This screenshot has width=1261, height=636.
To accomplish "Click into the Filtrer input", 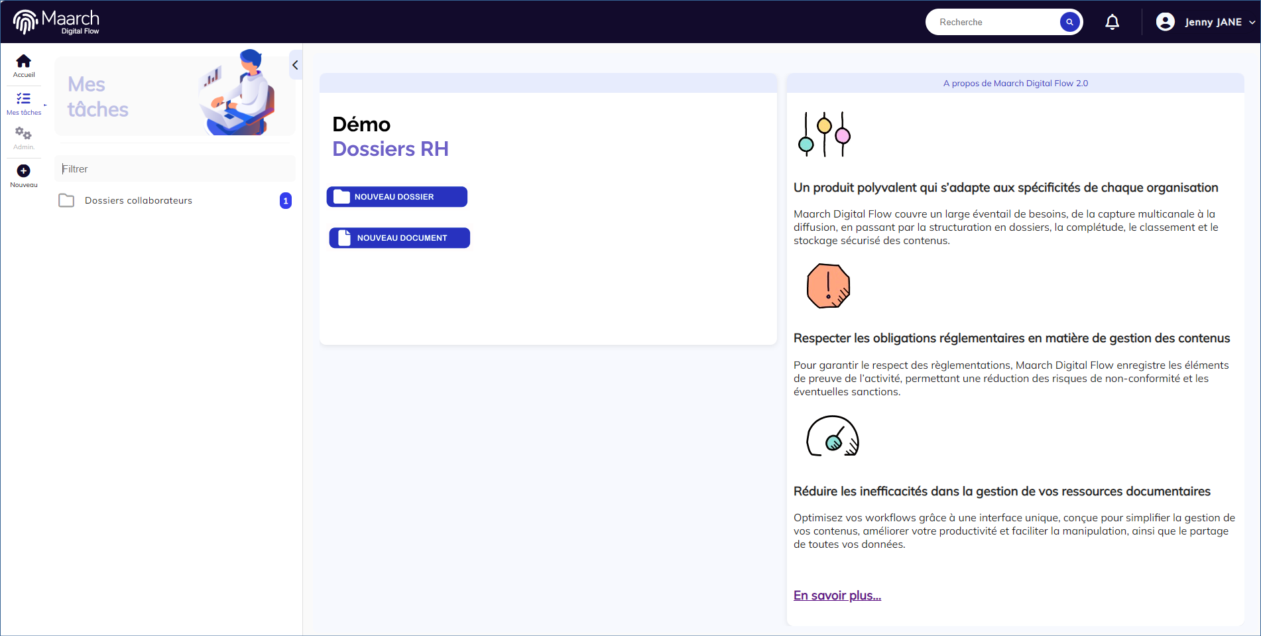I will 175,169.
